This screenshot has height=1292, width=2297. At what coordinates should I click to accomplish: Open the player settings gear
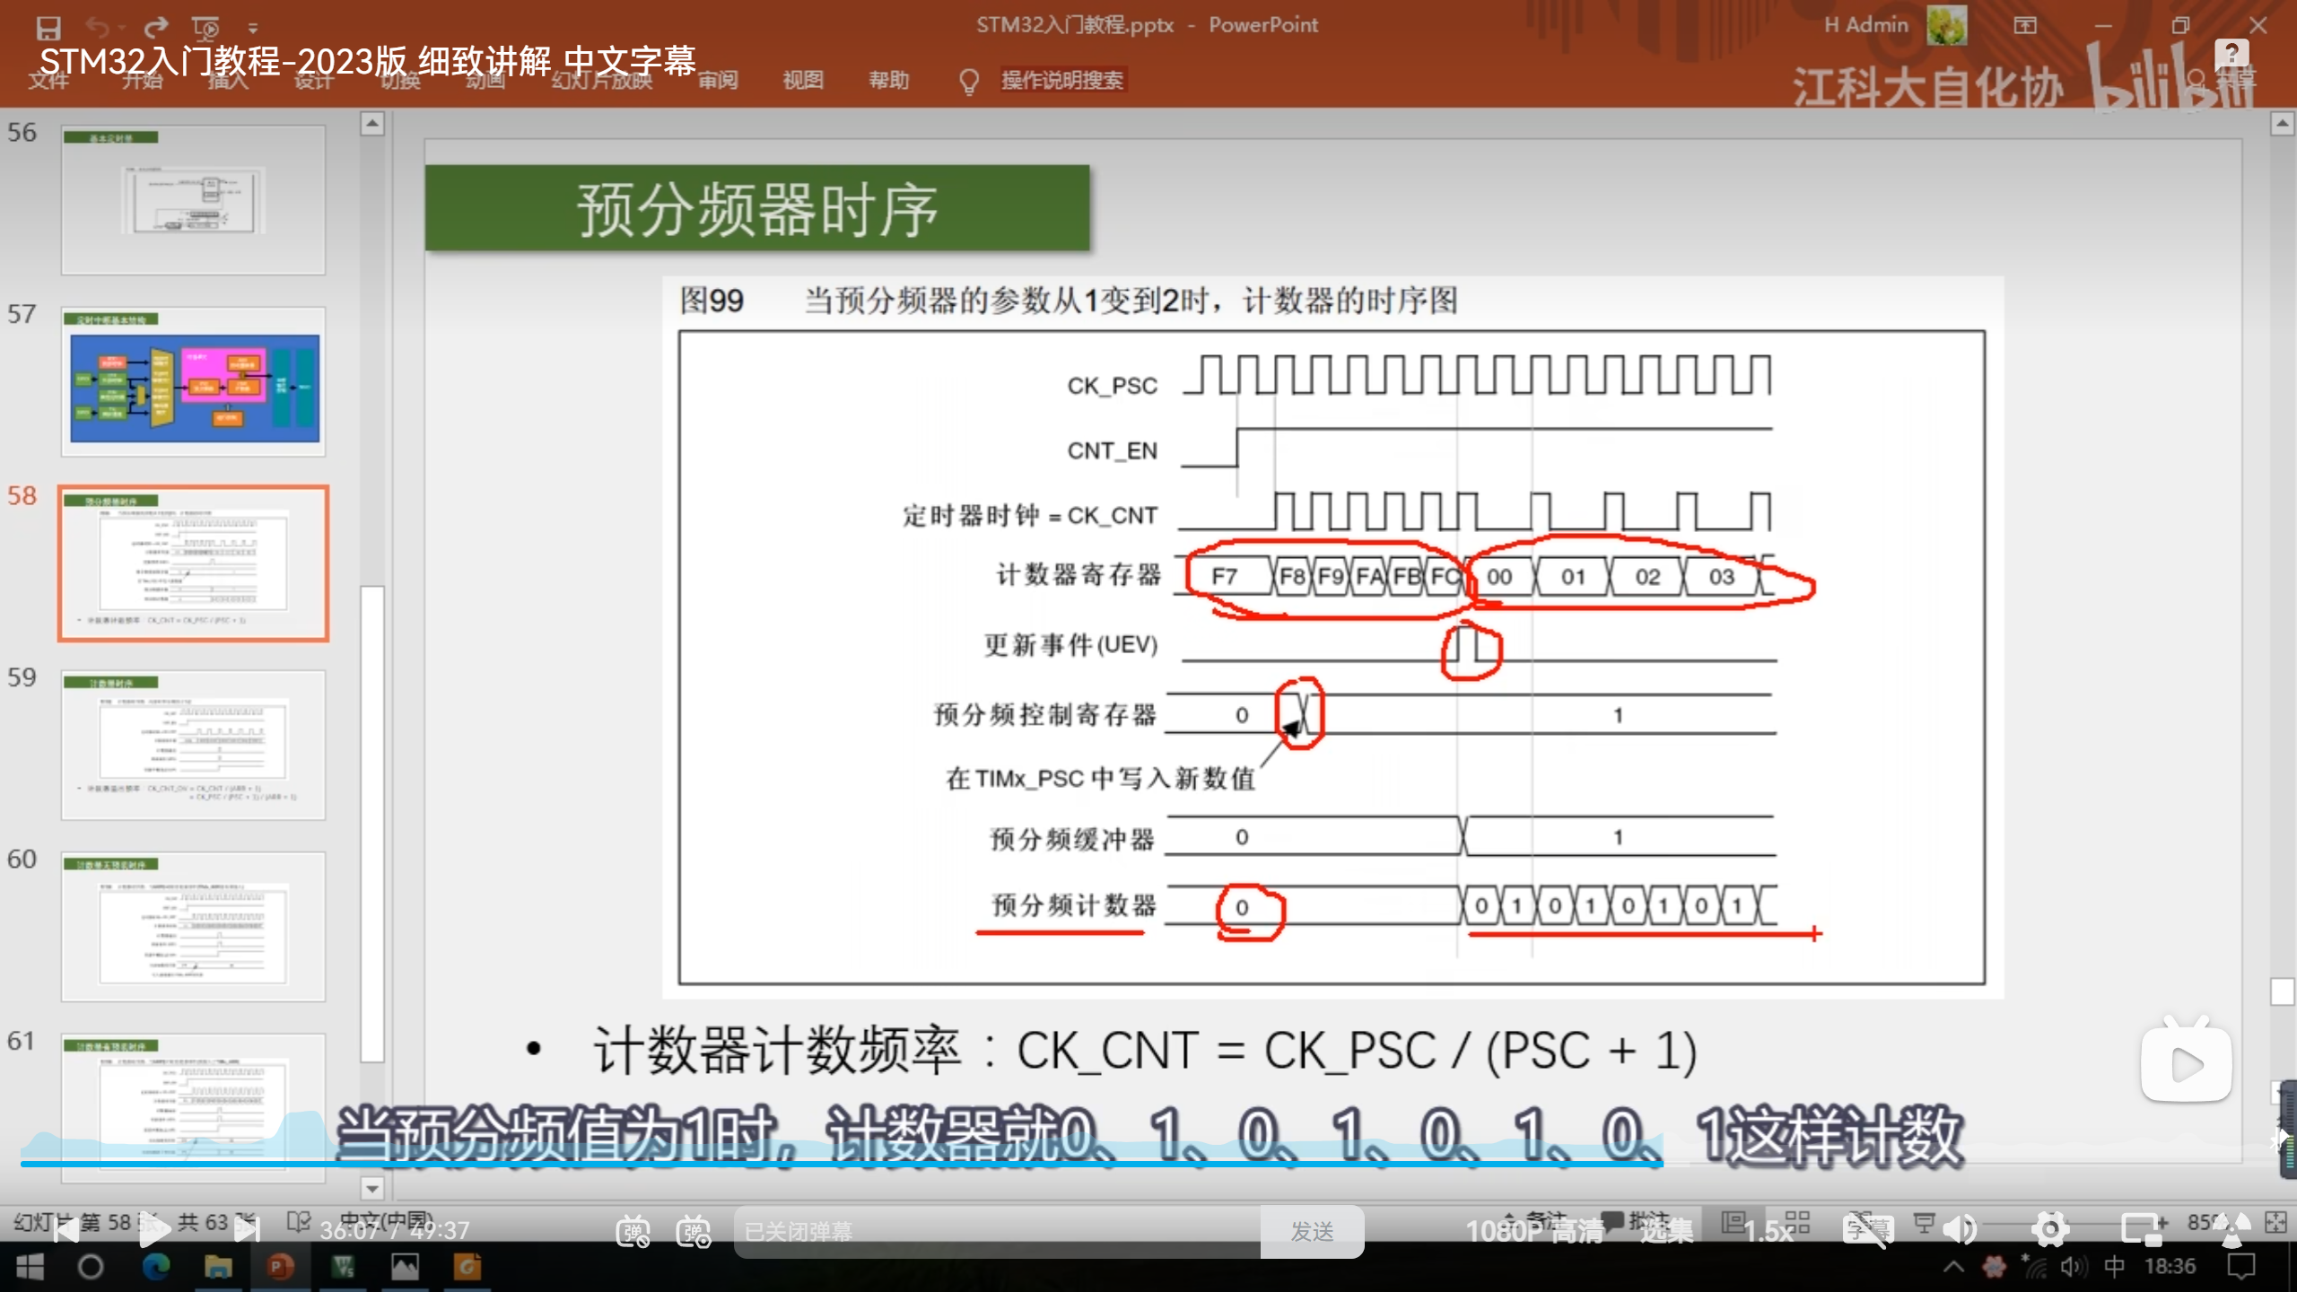pos(2050,1230)
